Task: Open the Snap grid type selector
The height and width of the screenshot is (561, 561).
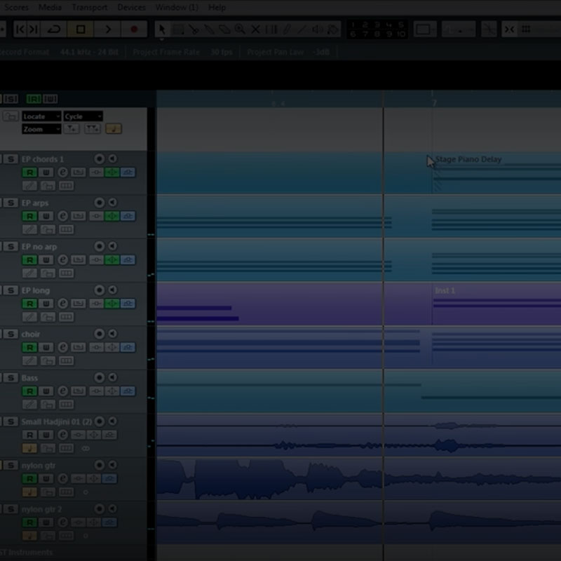Action: tap(526, 29)
